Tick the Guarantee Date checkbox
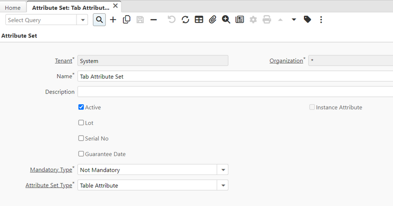This screenshot has height=206, width=393. tap(81, 154)
